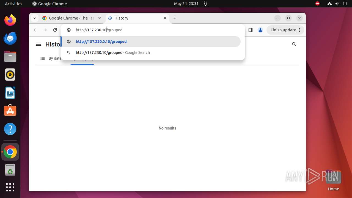Open the Files manager in dock
352x198 pixels.
10,56
